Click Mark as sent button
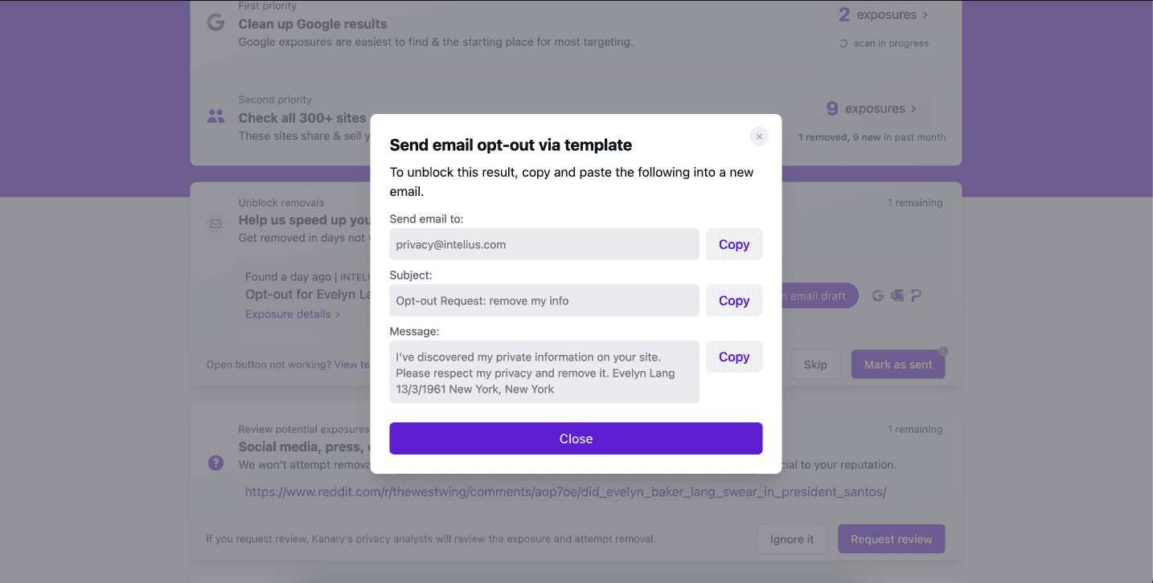 tap(898, 365)
